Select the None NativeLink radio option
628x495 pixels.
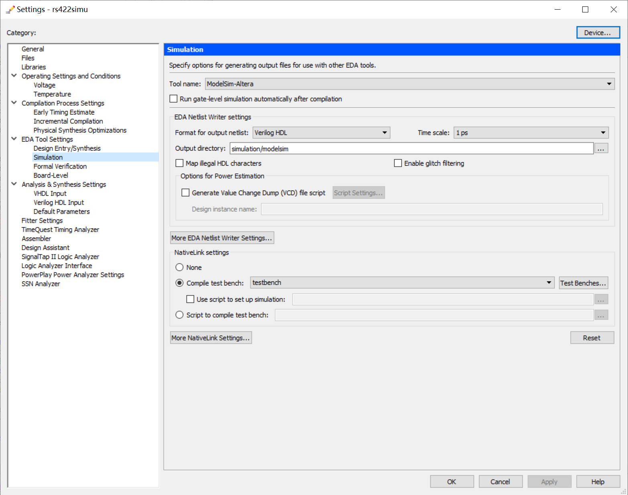179,268
